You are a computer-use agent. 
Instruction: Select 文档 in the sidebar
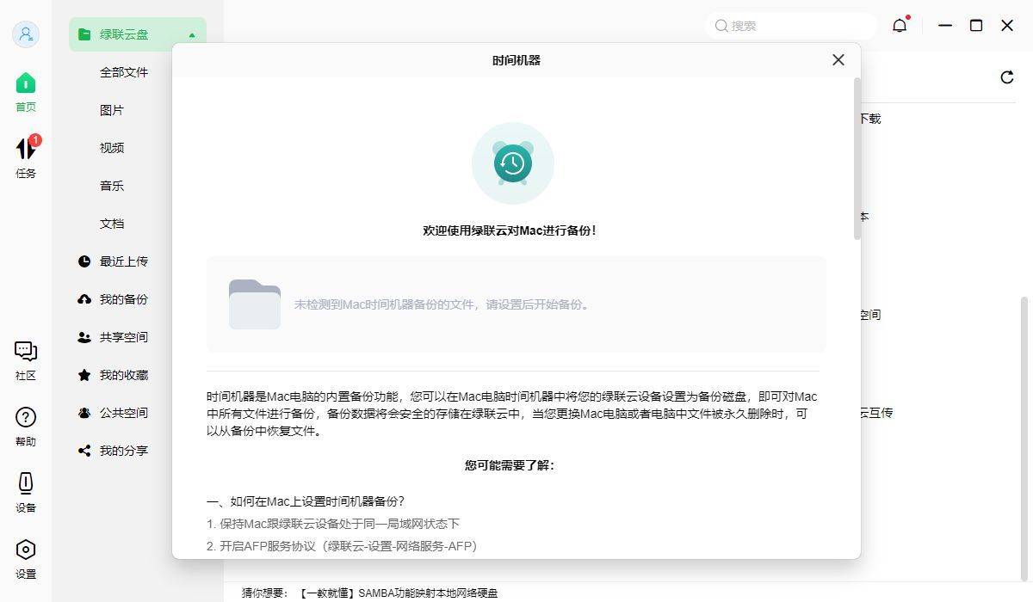pyautogui.click(x=112, y=224)
